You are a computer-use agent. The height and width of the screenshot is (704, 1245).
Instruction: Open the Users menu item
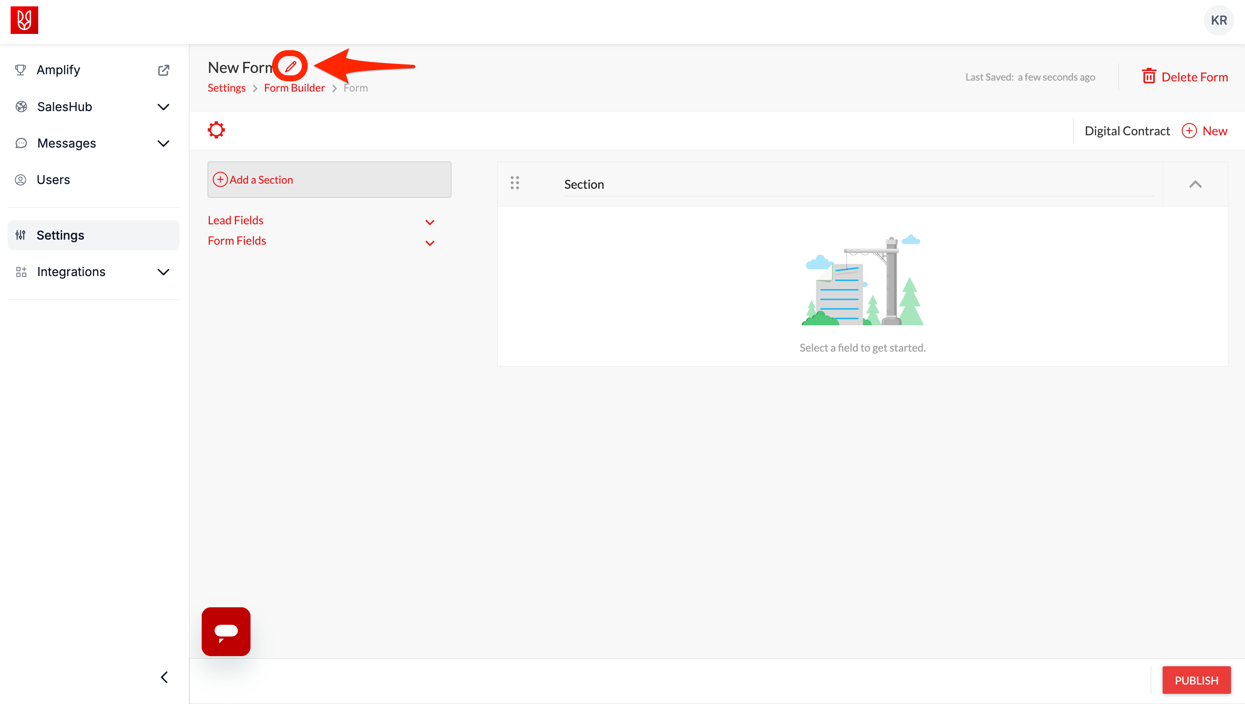(x=53, y=180)
